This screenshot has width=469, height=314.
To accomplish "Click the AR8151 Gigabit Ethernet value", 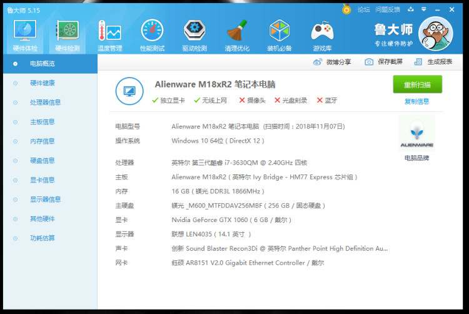I will (248, 263).
